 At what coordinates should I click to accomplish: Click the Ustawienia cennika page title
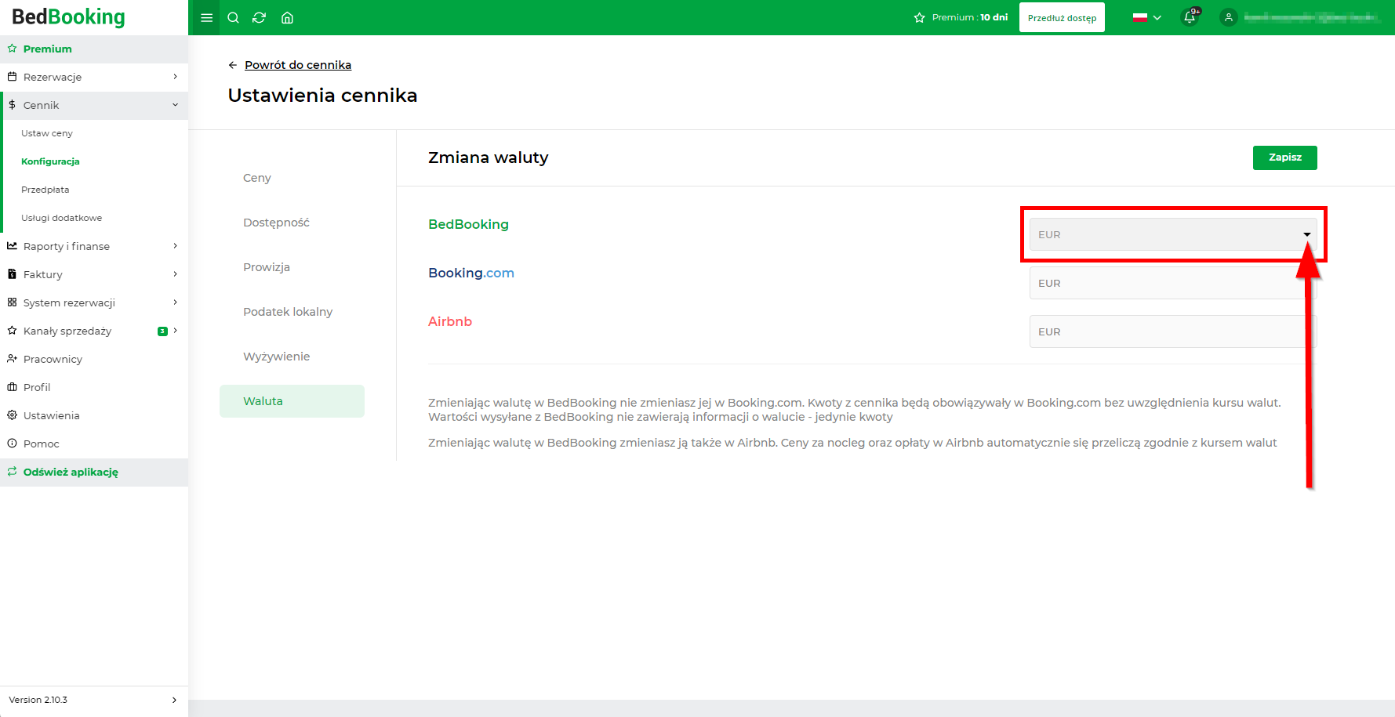pos(322,95)
